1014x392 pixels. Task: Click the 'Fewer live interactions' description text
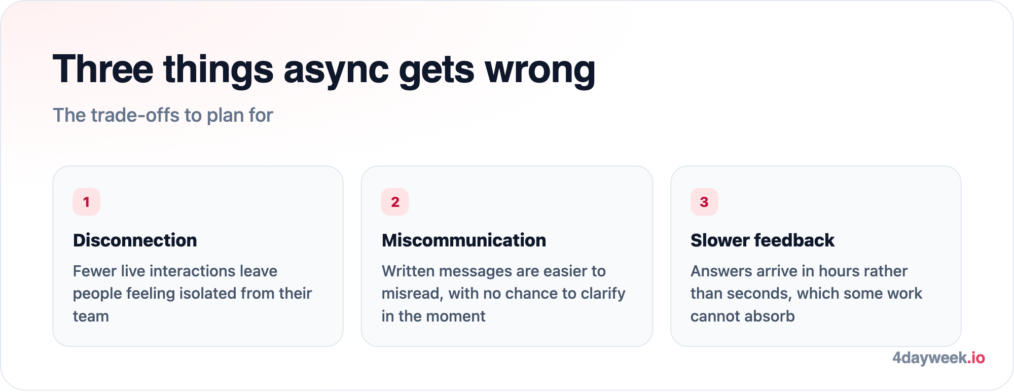192,293
